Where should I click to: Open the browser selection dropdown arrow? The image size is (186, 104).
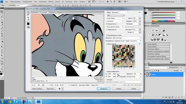pyautogui.click(x=62, y=89)
